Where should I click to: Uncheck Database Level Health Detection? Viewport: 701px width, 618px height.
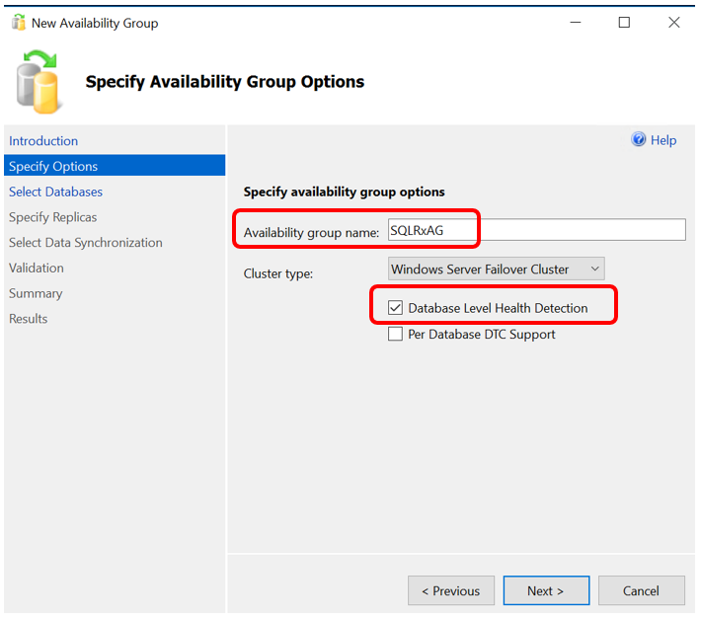click(395, 308)
